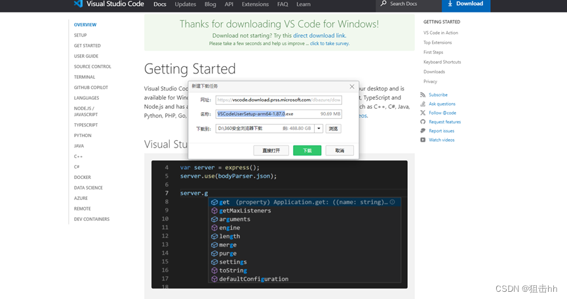Select DOCKER in the left sidebar
Screen dimensions: 567x299
pos(83,178)
